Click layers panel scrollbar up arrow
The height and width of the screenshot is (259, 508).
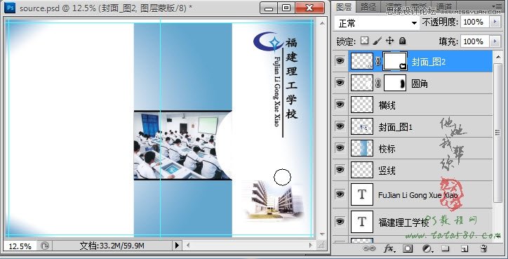tap(498, 57)
